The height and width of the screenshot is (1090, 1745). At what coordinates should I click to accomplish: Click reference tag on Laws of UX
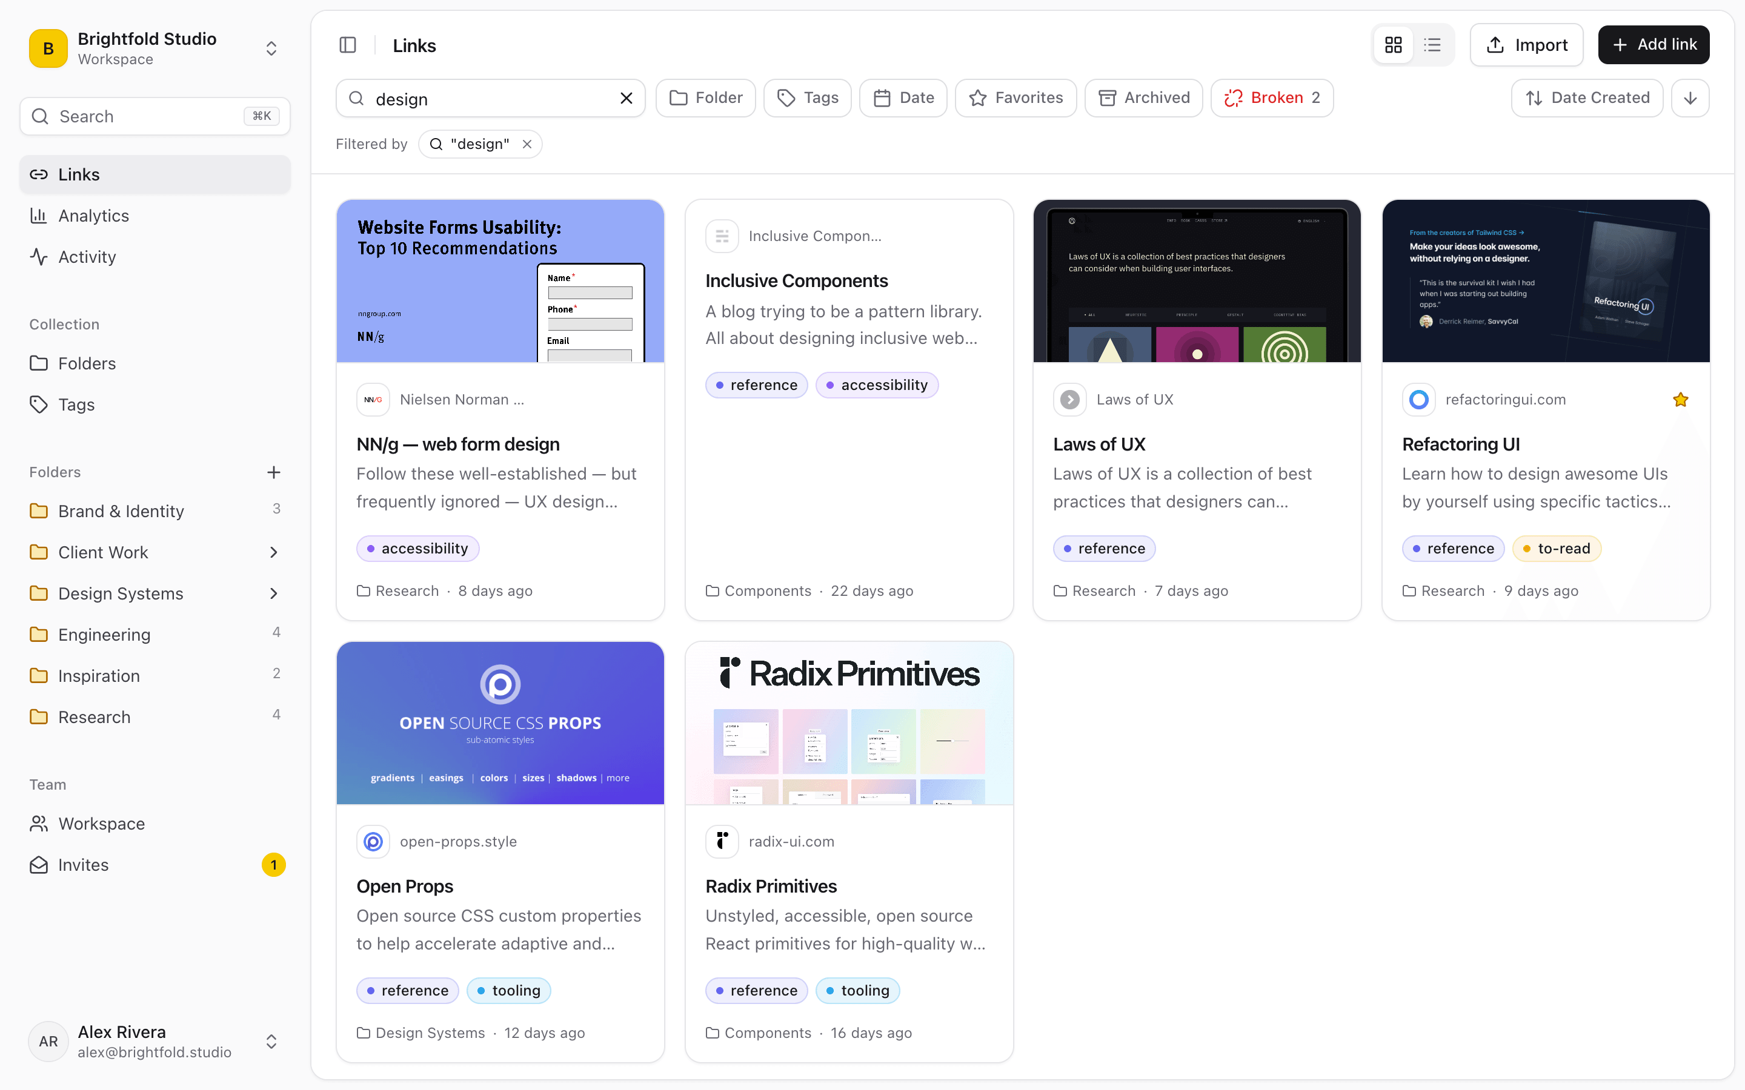click(x=1104, y=549)
